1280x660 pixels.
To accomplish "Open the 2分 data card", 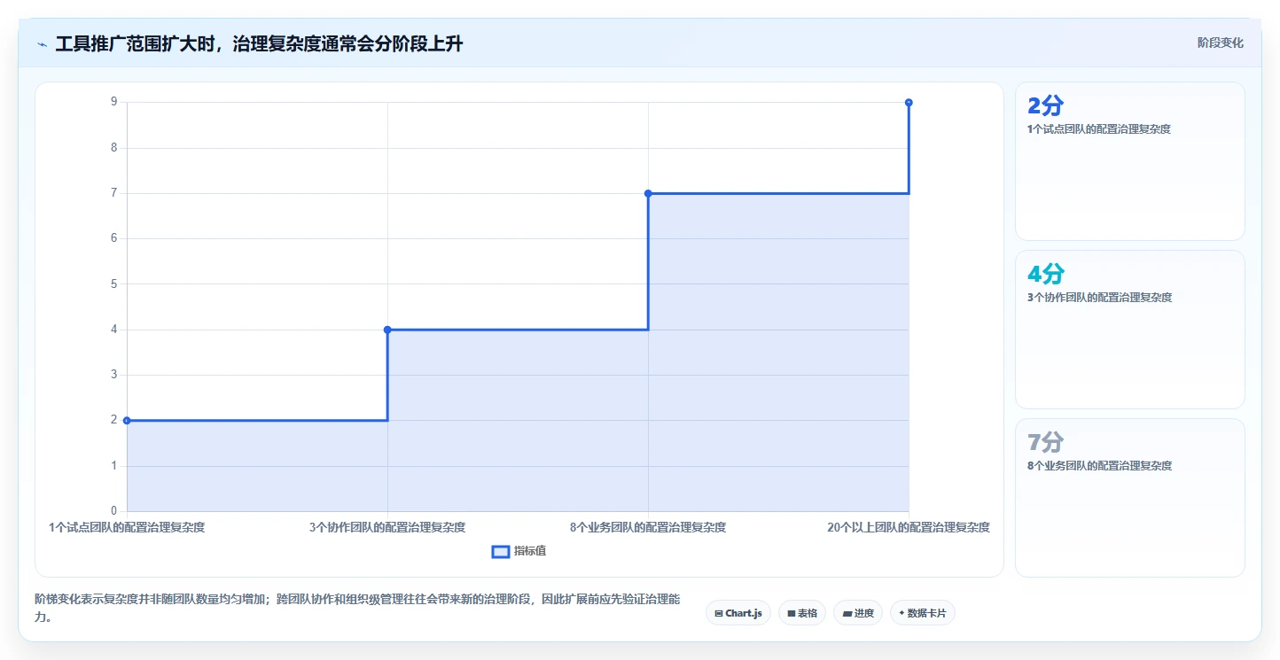I will pyautogui.click(x=1129, y=161).
